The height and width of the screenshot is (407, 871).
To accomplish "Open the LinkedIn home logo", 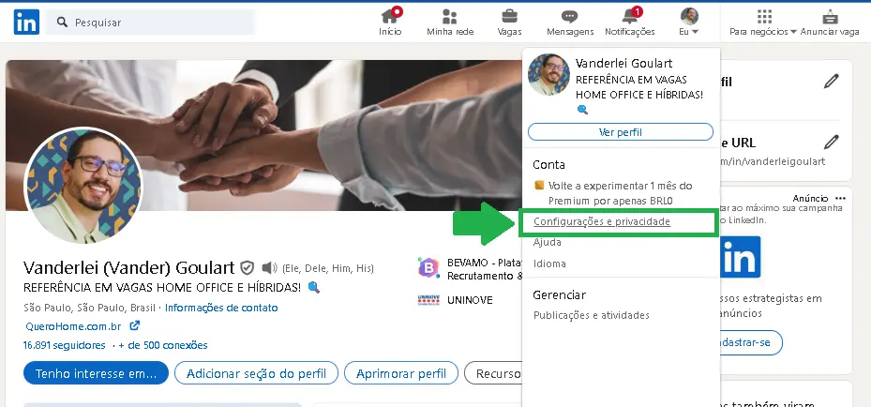I will coord(26,23).
